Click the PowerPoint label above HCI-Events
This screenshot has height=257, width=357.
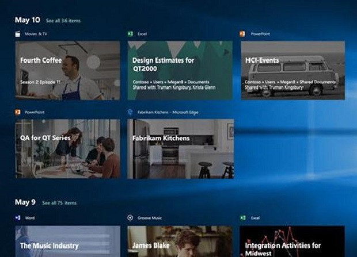click(x=260, y=34)
